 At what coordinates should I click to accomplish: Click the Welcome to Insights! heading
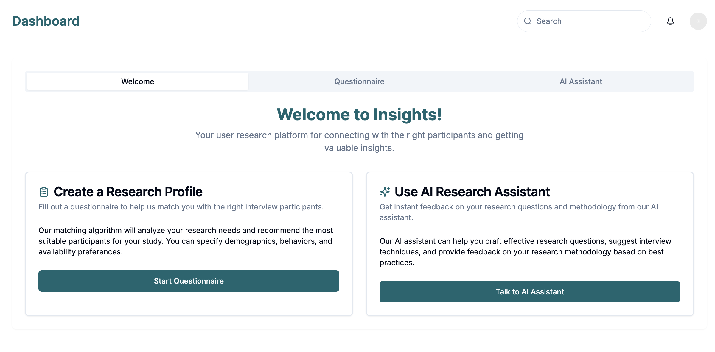[x=359, y=115]
